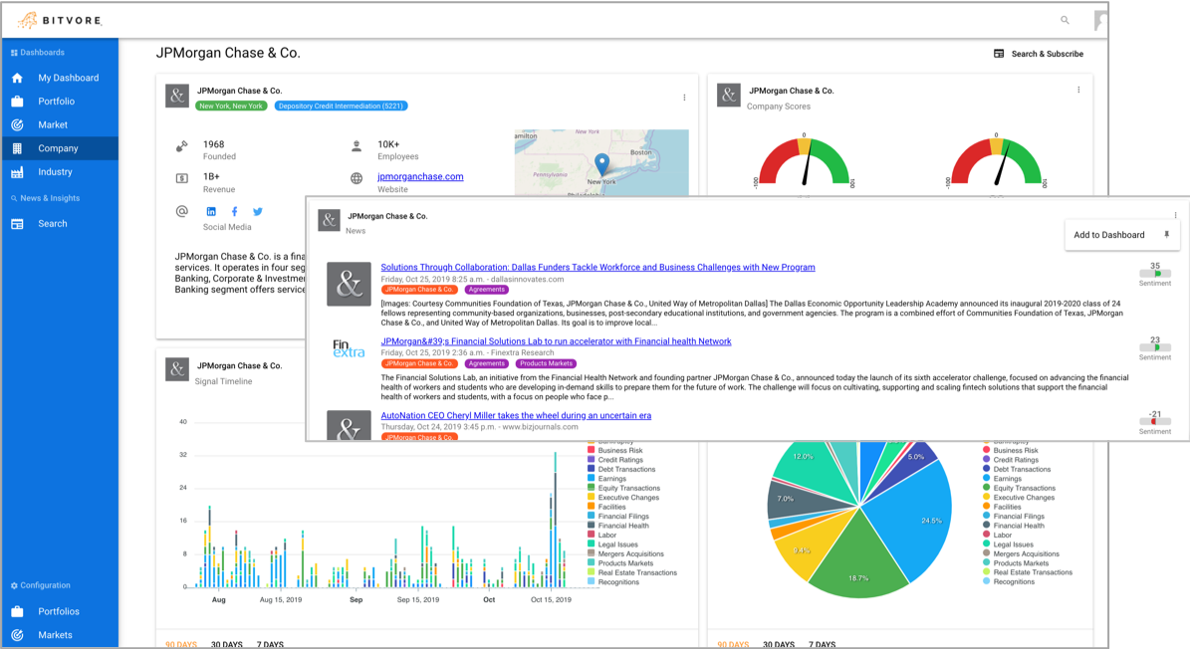
Task: Open the search magnifier icon in top bar
Action: click(1065, 21)
